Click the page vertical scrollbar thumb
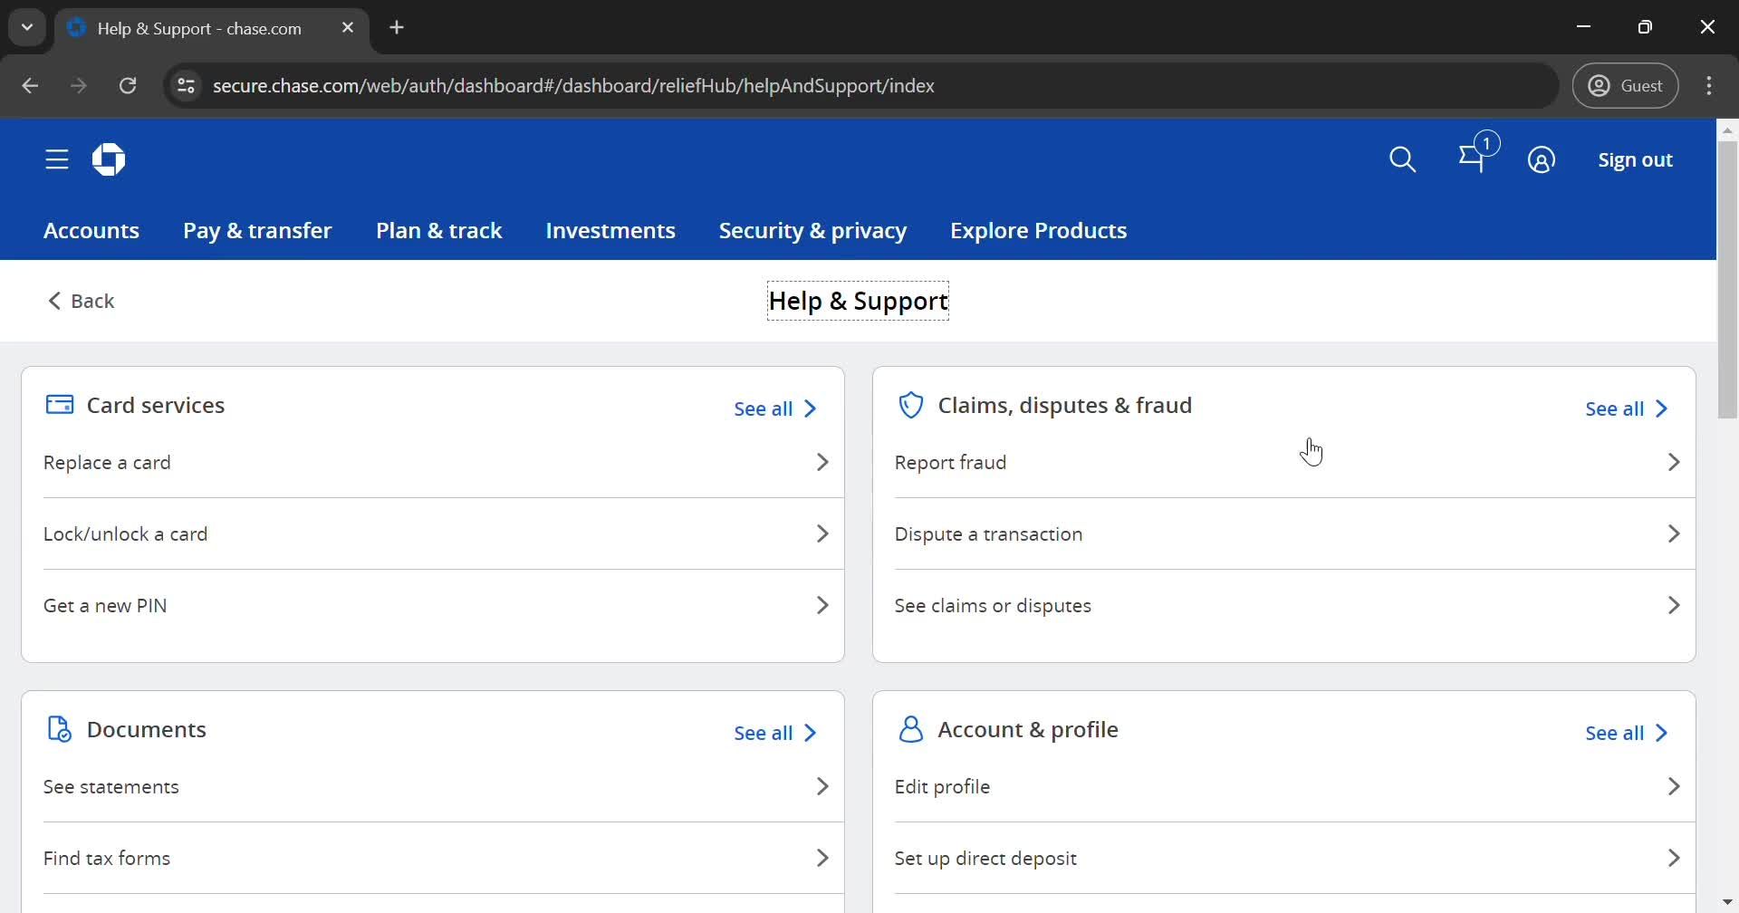The image size is (1739, 913). 1727,279
